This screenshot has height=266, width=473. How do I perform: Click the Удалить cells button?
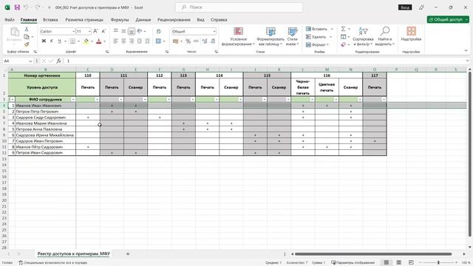[x=316, y=37]
